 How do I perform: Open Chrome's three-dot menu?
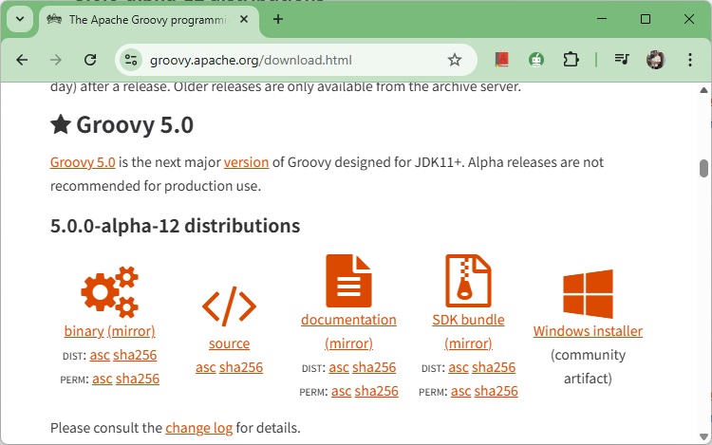pyautogui.click(x=689, y=60)
